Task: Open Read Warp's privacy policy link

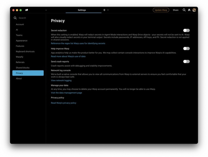Action: click(x=64, y=103)
